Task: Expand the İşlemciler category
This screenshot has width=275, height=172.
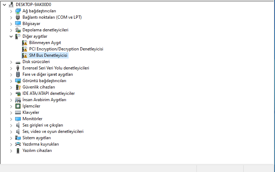Action: point(11,106)
